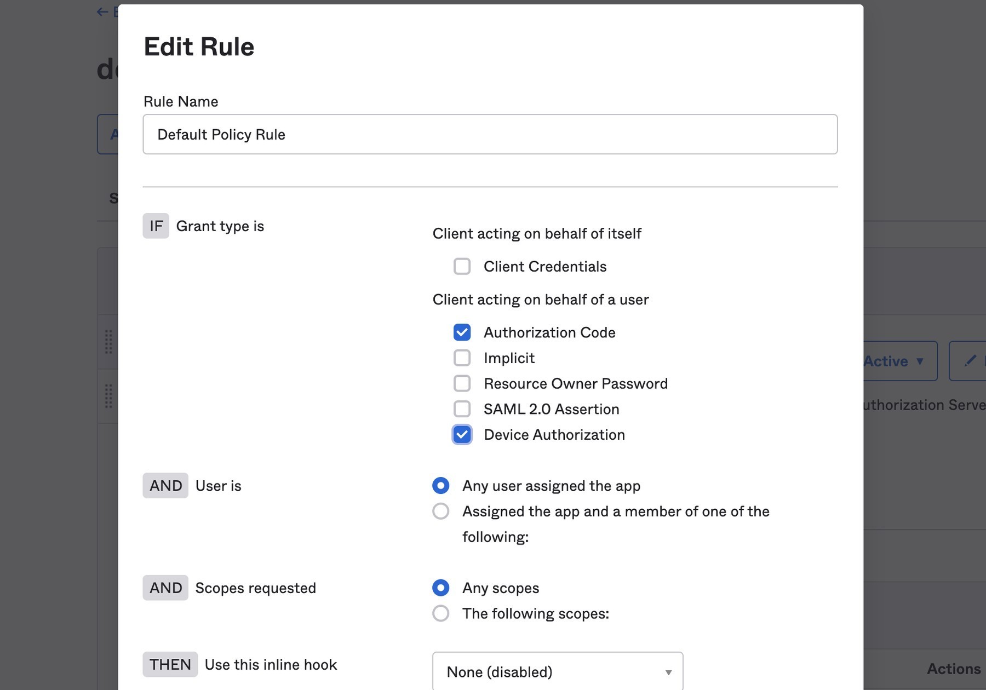Click the inline hook dropdown arrow
The image size is (986, 690).
click(x=668, y=672)
